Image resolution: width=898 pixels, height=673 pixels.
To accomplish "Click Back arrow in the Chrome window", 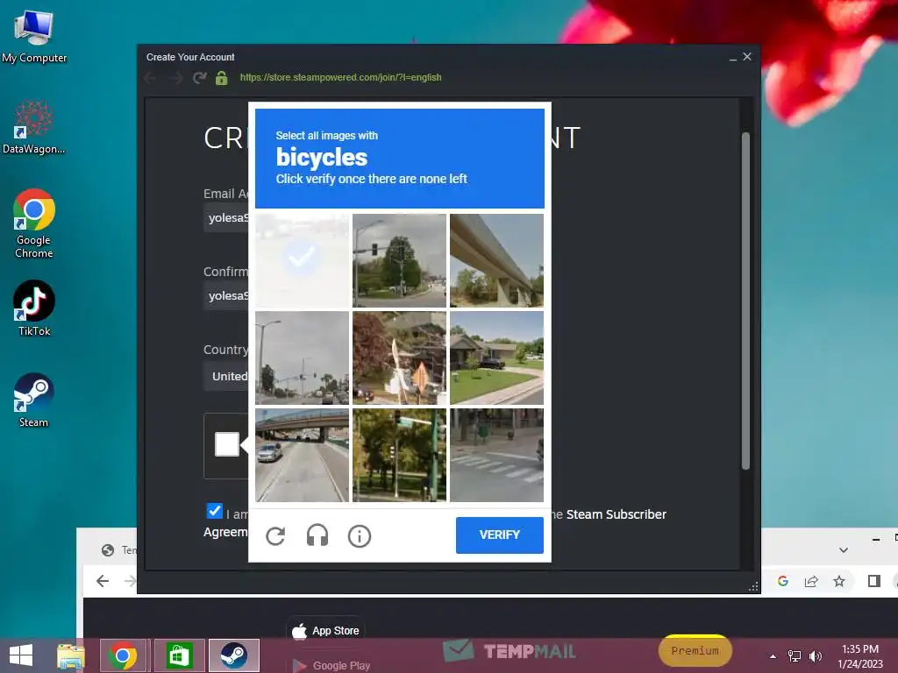I will [103, 582].
